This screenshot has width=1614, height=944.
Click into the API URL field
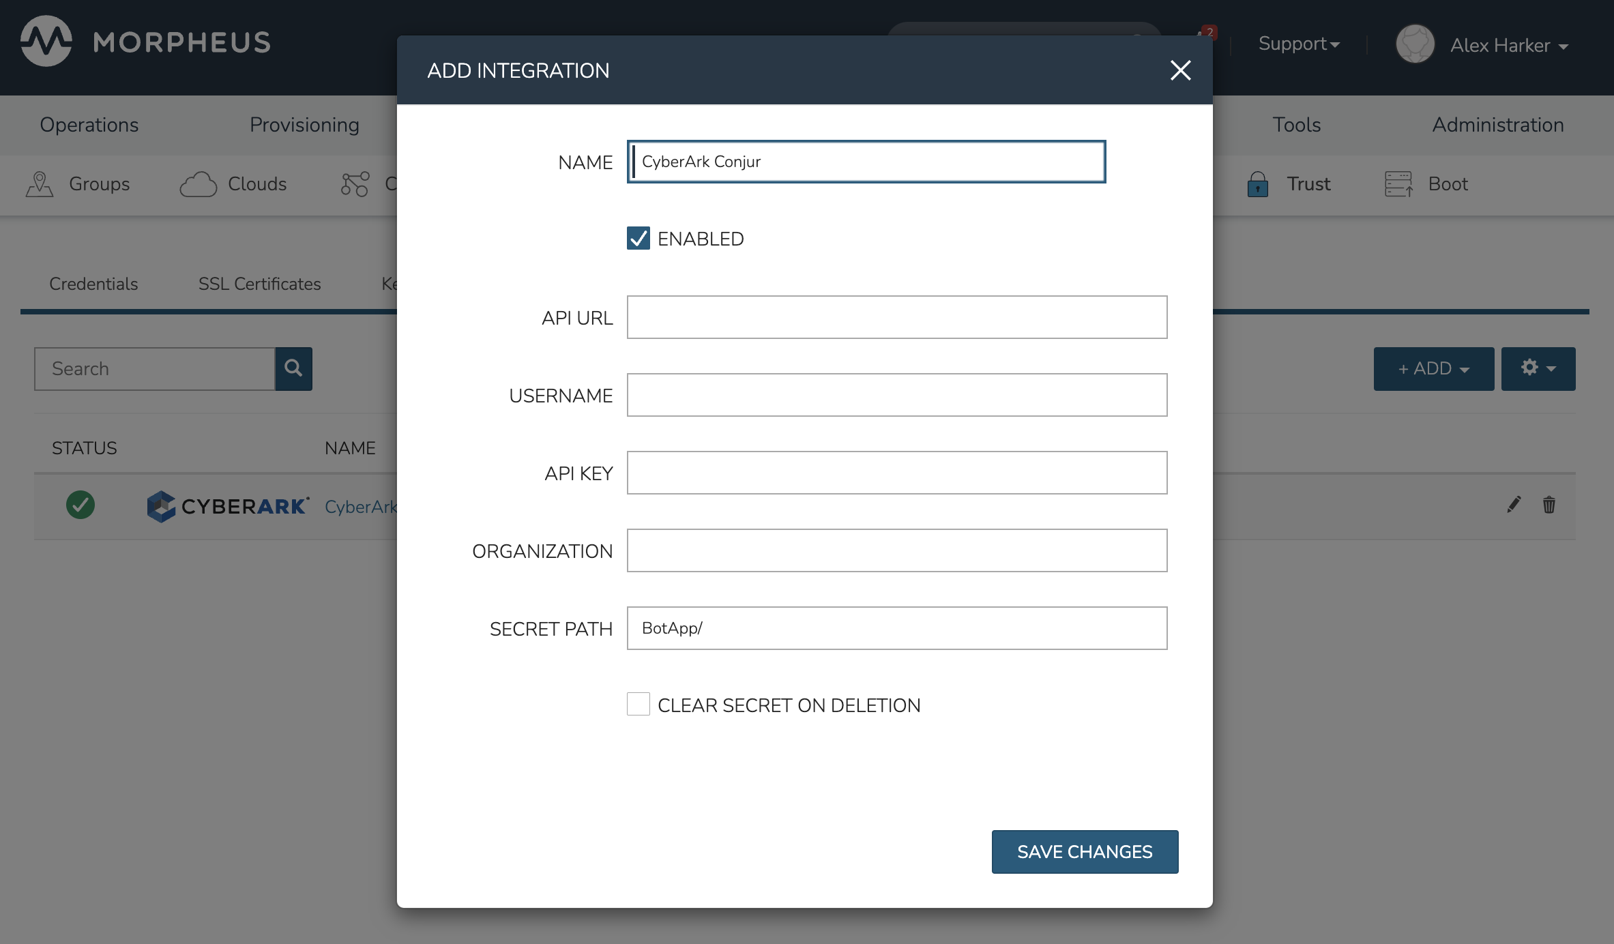896,317
